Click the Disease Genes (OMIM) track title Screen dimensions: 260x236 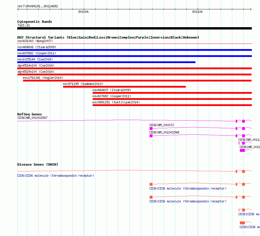coord(38,164)
